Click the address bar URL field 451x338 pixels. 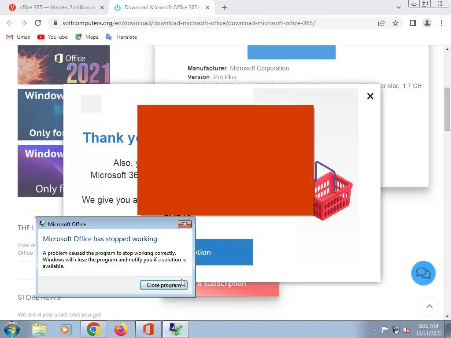189,23
